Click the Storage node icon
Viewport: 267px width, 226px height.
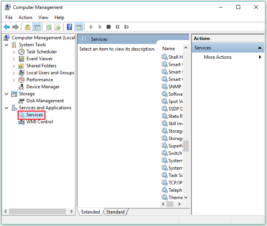pos(14,94)
